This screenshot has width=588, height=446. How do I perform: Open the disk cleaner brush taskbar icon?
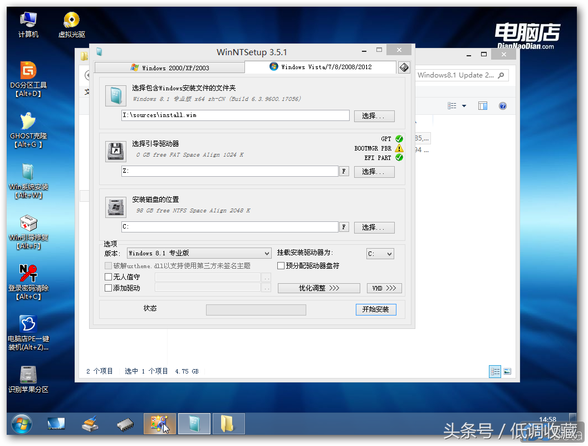click(x=90, y=424)
